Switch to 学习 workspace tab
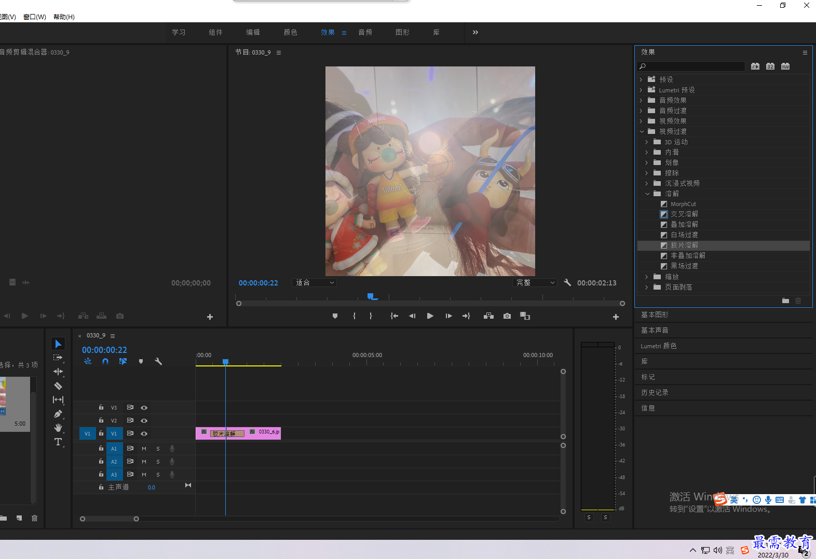816x559 pixels. tap(179, 32)
